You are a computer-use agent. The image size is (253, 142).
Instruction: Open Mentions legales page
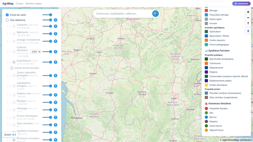[34, 3]
